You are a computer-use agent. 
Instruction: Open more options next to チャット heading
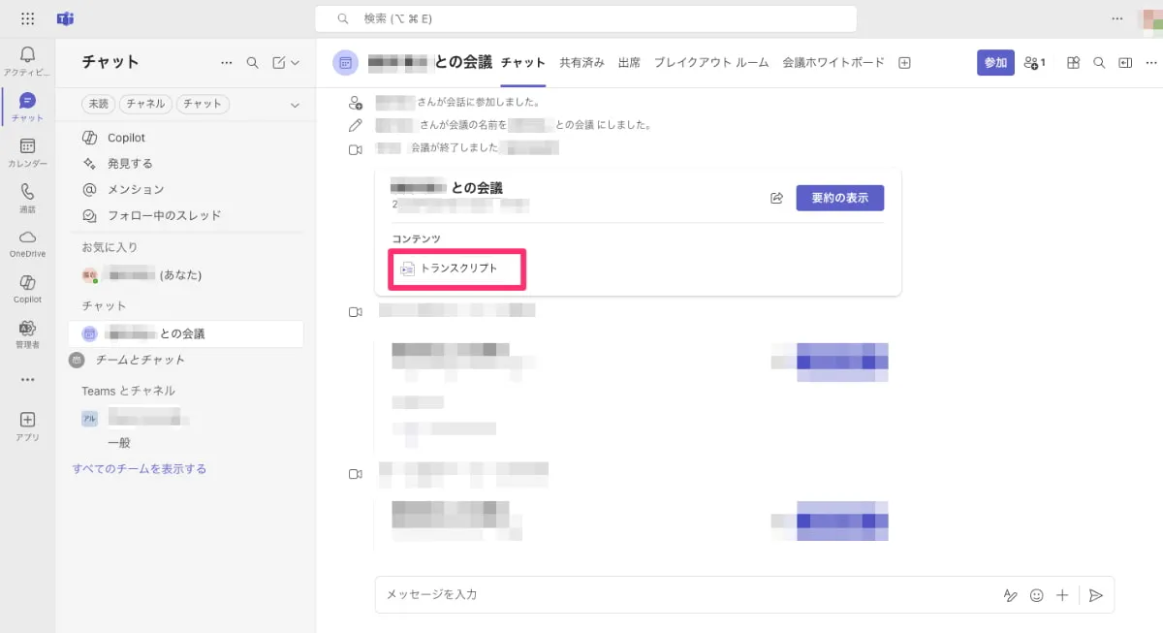pyautogui.click(x=226, y=61)
